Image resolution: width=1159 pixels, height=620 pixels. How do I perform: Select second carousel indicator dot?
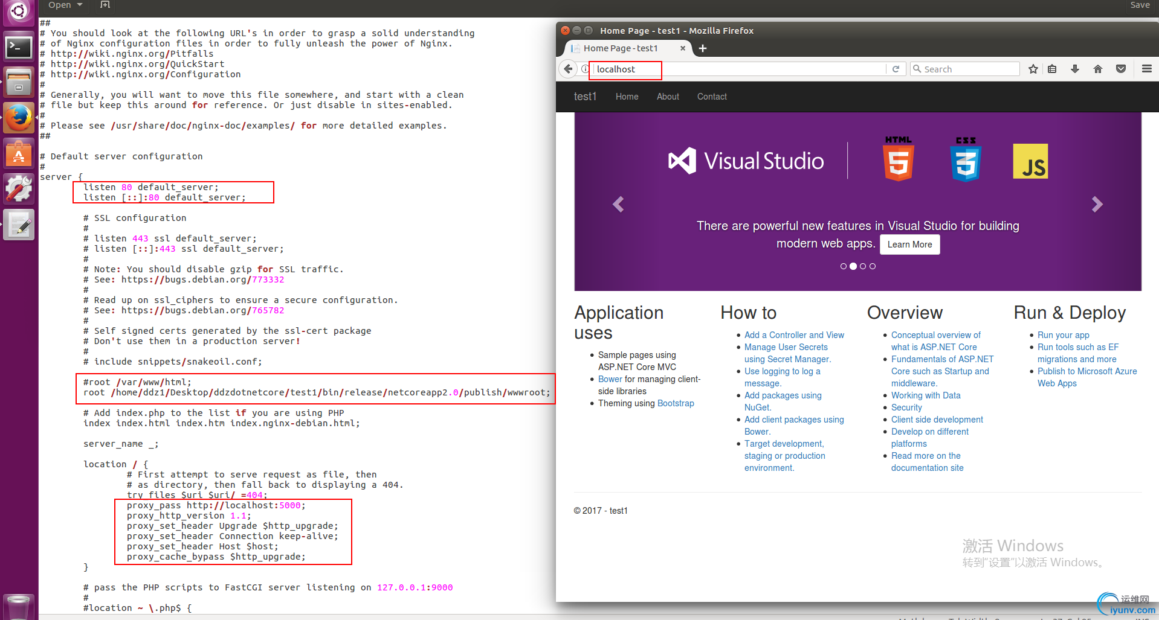[x=853, y=266]
